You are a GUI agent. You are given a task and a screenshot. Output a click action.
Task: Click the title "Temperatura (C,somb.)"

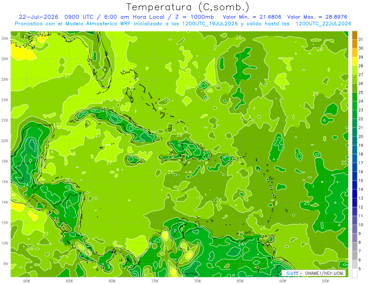[x=188, y=7]
